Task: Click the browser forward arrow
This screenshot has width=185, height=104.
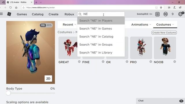Action: 5,8
